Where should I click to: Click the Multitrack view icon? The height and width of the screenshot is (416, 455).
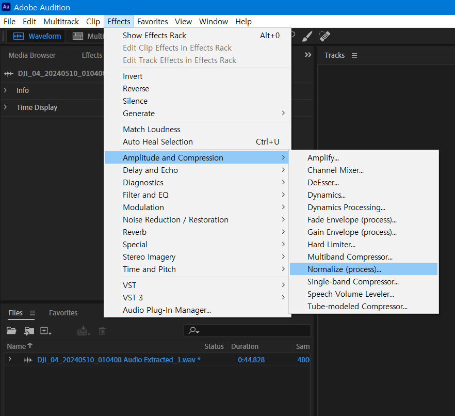(78, 36)
